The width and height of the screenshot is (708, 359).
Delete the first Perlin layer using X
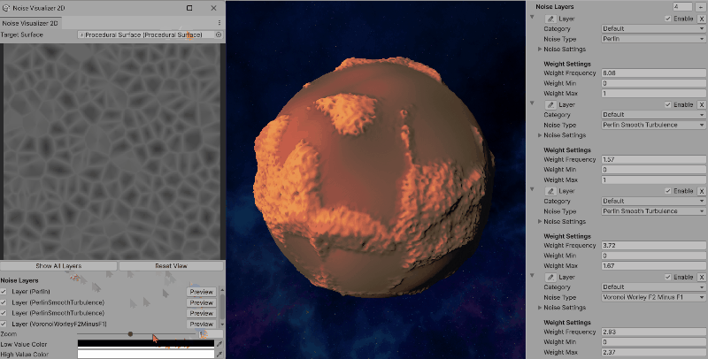coord(702,18)
